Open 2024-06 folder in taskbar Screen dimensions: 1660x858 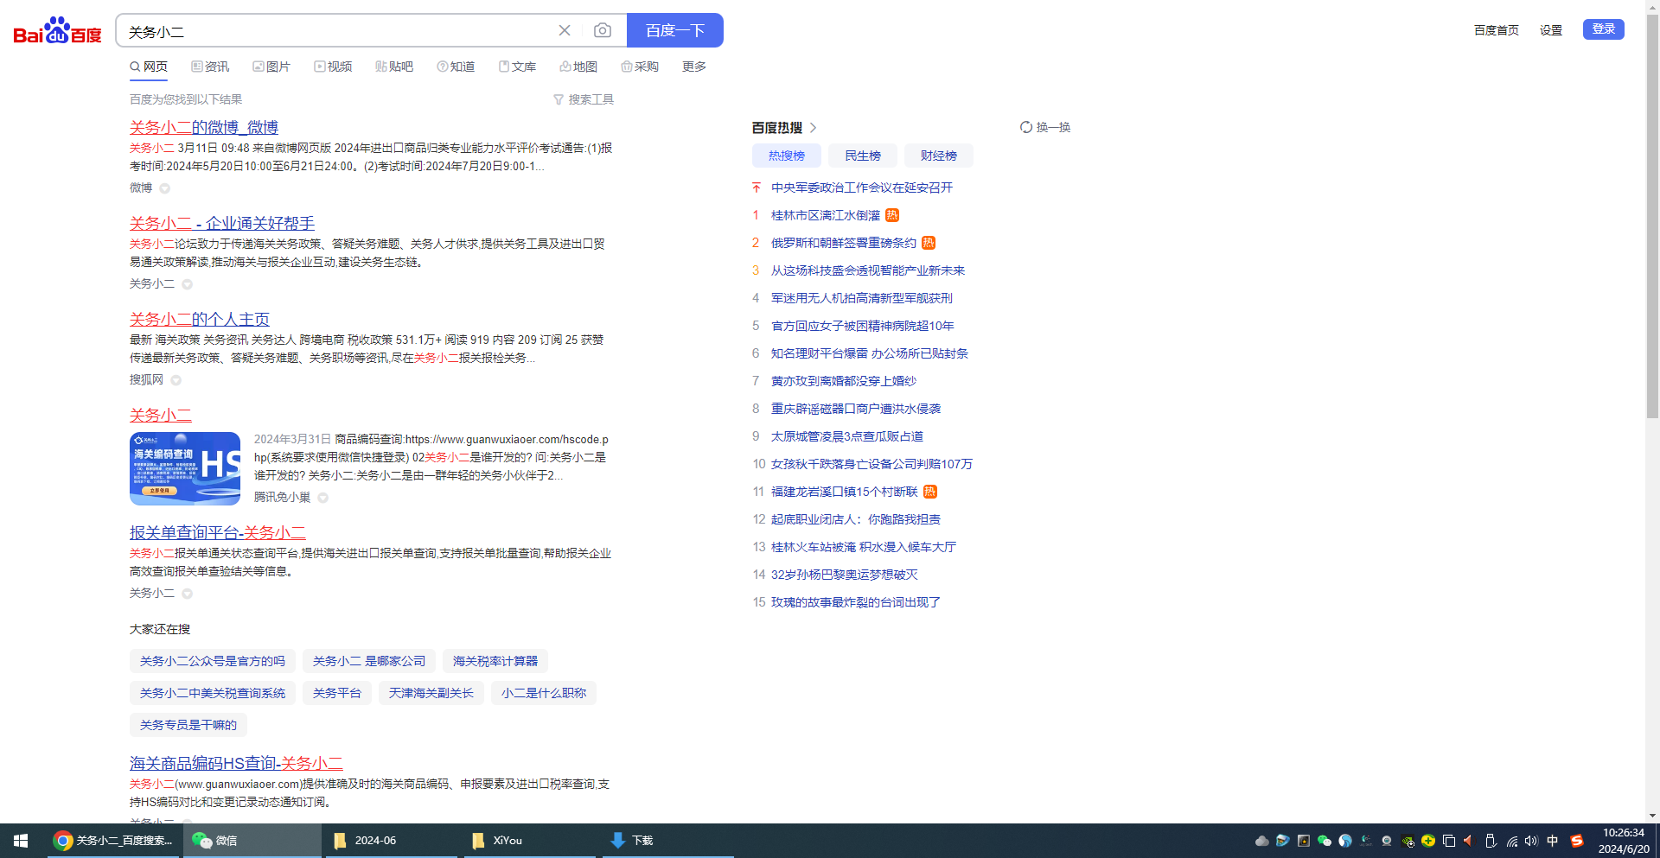click(391, 841)
